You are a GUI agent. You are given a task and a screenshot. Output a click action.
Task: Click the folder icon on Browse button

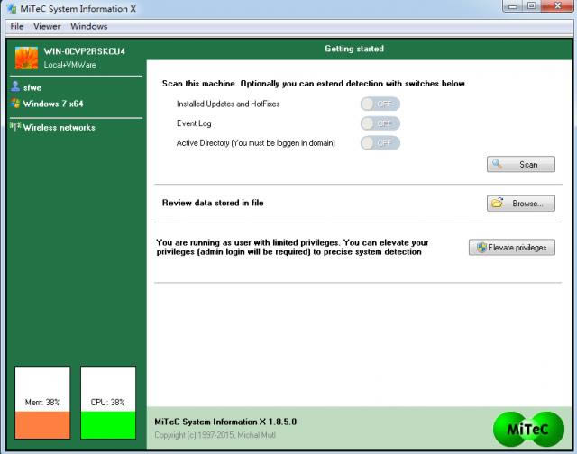click(497, 203)
